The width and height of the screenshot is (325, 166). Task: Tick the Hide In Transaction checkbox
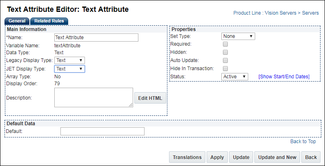click(225, 69)
